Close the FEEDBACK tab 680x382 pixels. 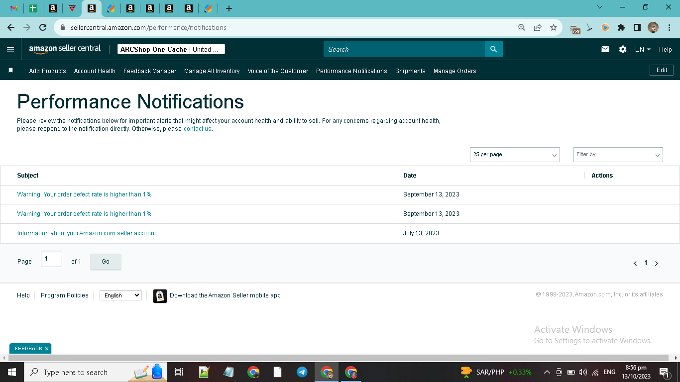[x=47, y=349]
